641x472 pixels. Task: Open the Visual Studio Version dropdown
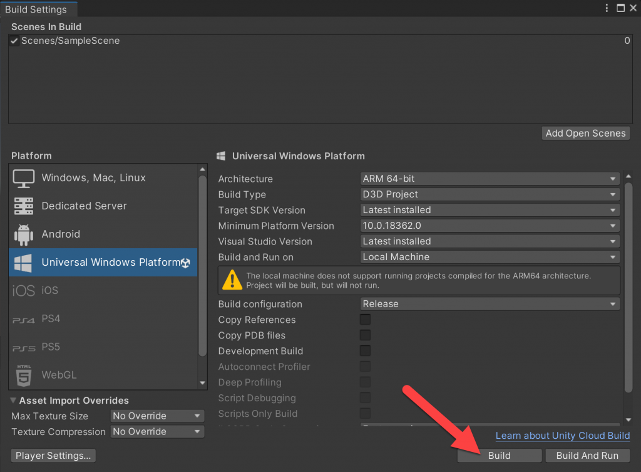pos(490,241)
